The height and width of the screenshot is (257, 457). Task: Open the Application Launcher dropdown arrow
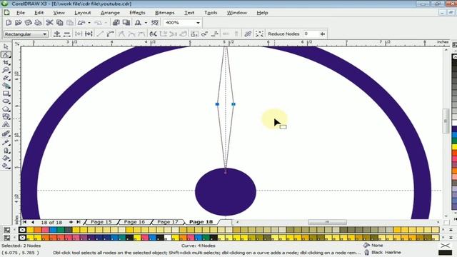(146, 23)
